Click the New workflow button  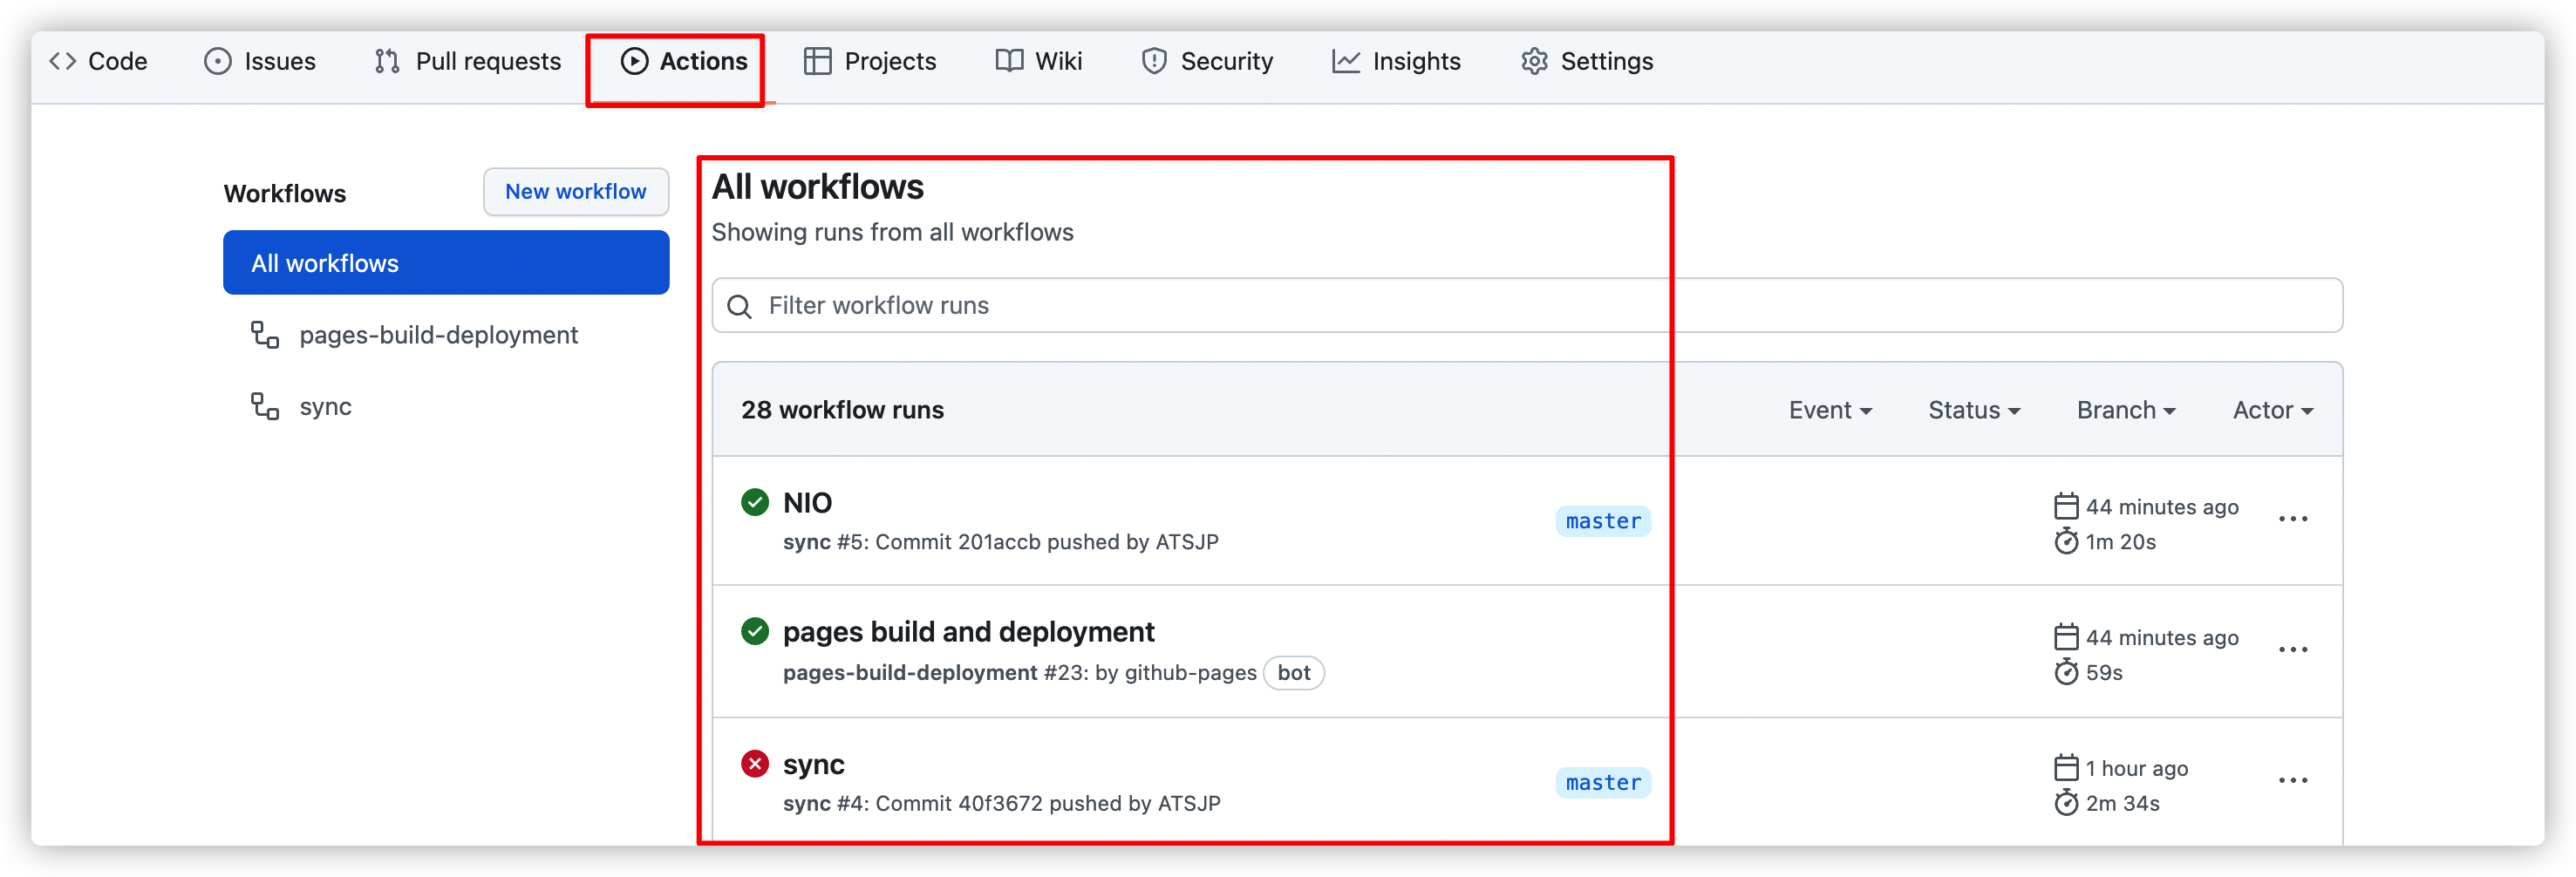click(576, 191)
